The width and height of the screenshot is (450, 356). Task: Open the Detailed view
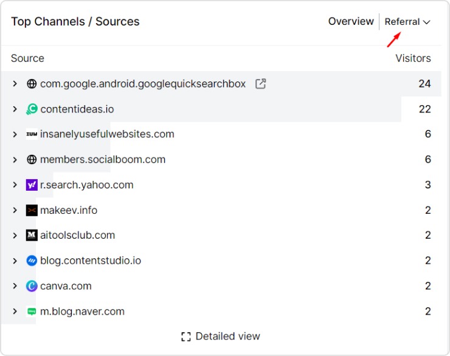[221, 336]
